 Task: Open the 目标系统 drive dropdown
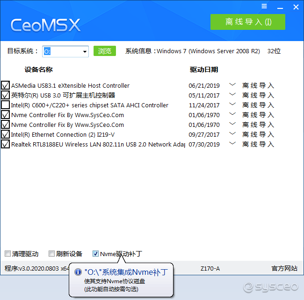(x=85, y=51)
